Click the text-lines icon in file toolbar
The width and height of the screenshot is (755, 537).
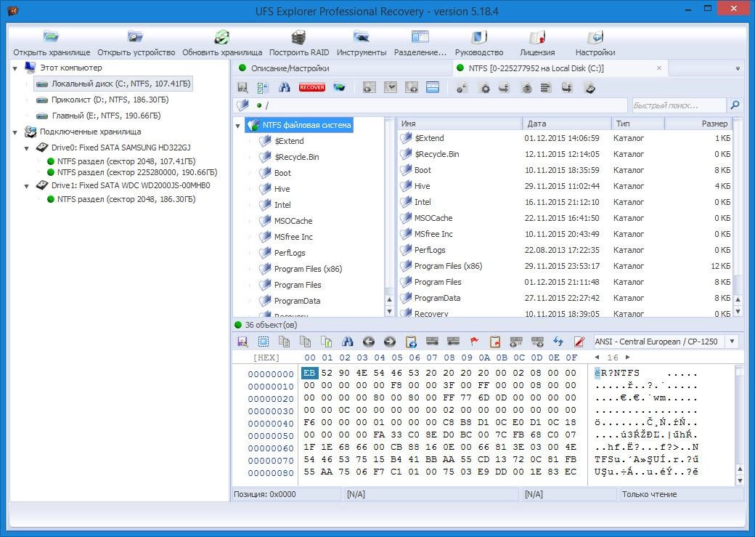[x=545, y=88]
